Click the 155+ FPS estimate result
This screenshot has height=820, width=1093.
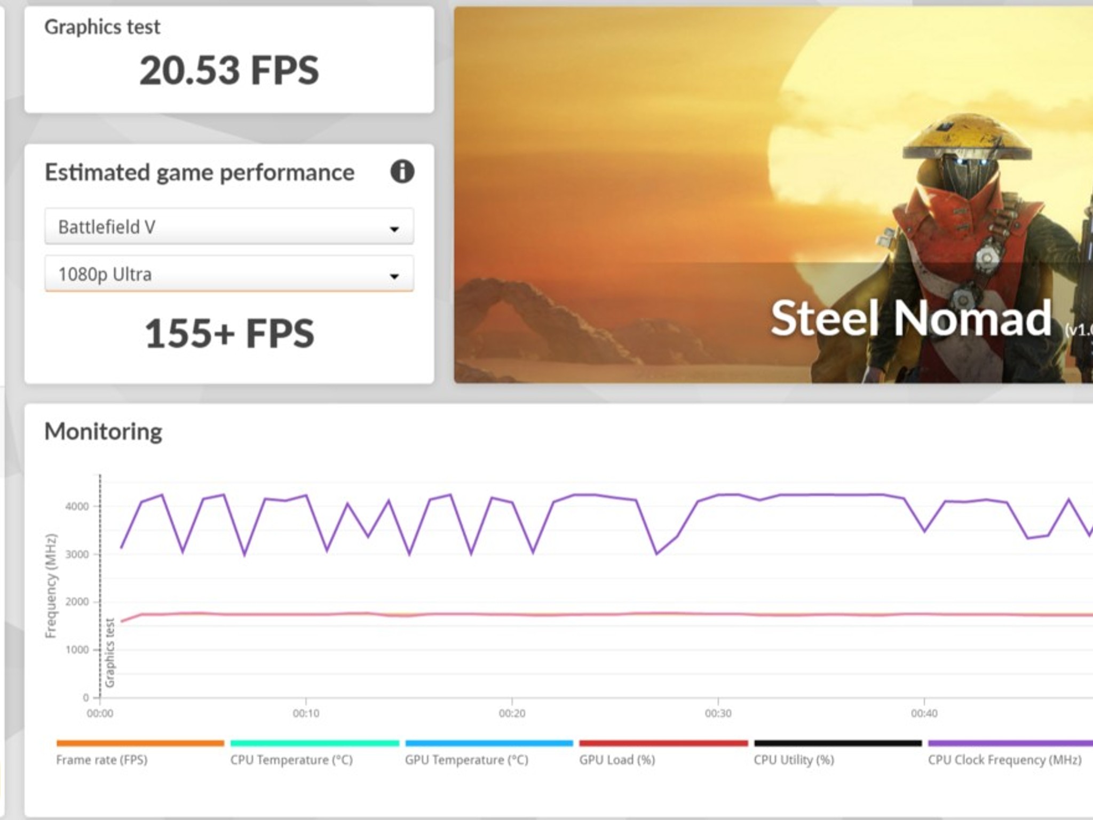(x=229, y=334)
